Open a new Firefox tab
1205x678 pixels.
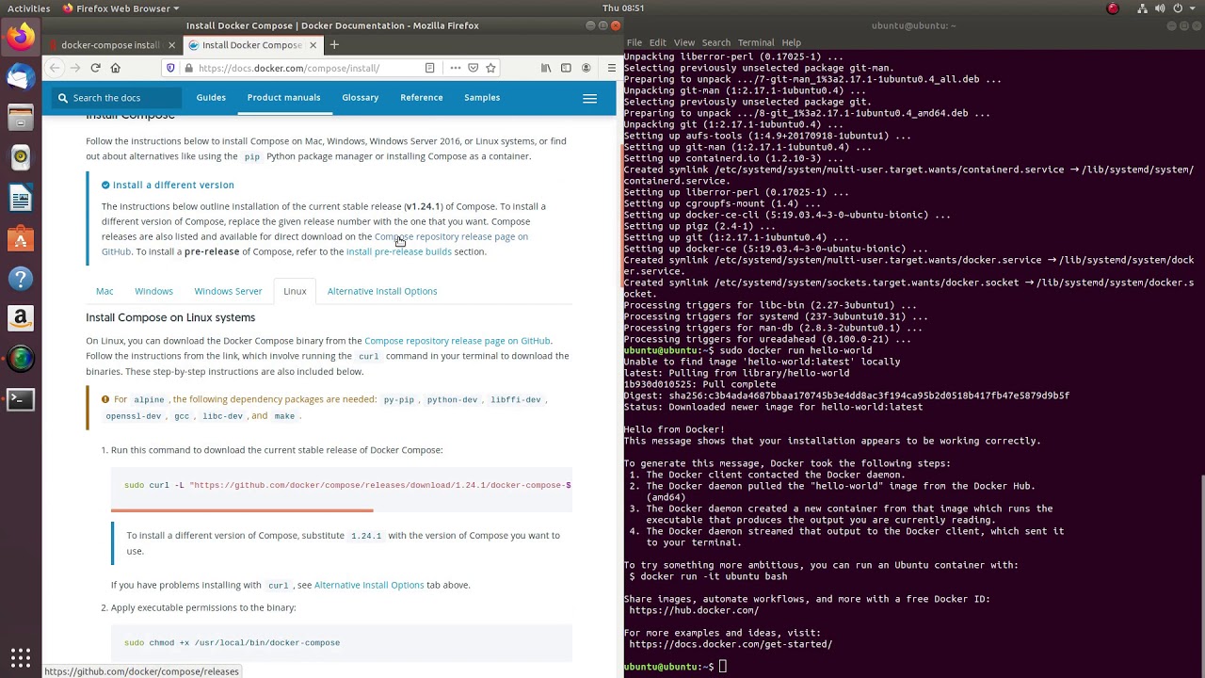coord(334,45)
